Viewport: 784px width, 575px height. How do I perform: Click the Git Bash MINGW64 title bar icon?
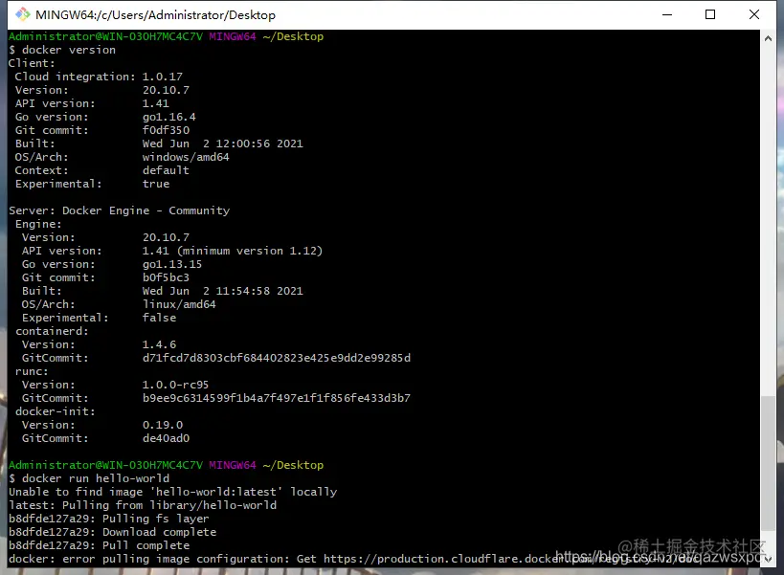tap(23, 14)
